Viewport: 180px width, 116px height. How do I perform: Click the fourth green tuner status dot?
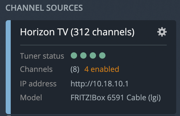(102, 55)
